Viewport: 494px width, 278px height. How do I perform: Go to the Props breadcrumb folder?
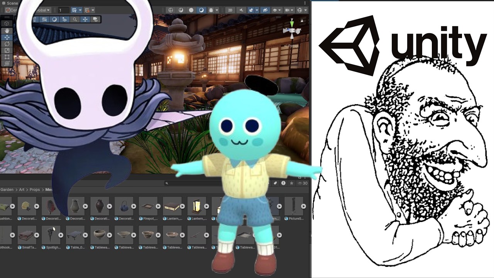point(35,190)
